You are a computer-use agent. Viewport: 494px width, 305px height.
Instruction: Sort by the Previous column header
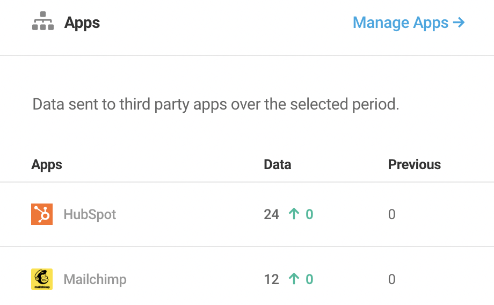tap(415, 164)
